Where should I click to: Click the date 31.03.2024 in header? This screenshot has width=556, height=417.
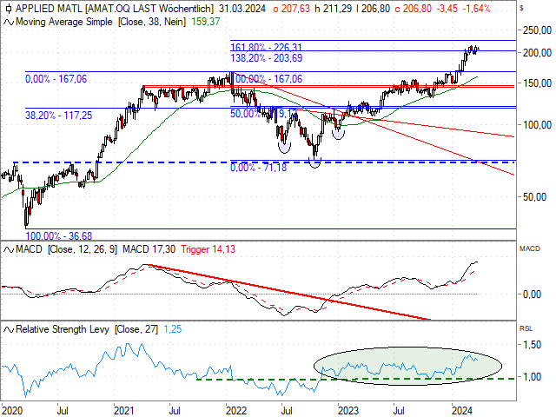[242, 9]
